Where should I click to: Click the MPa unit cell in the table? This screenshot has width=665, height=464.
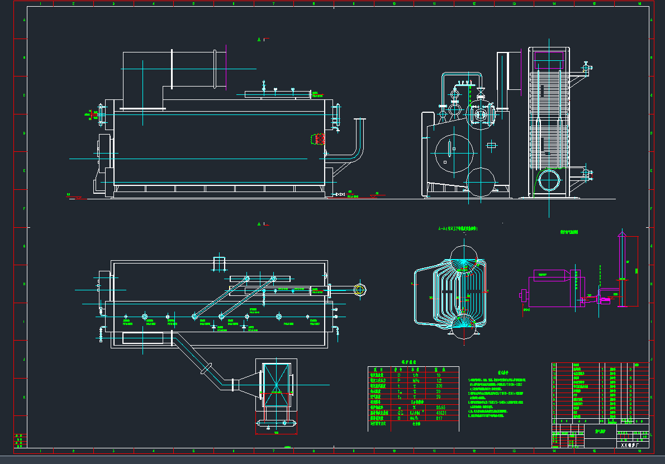coord(415,380)
